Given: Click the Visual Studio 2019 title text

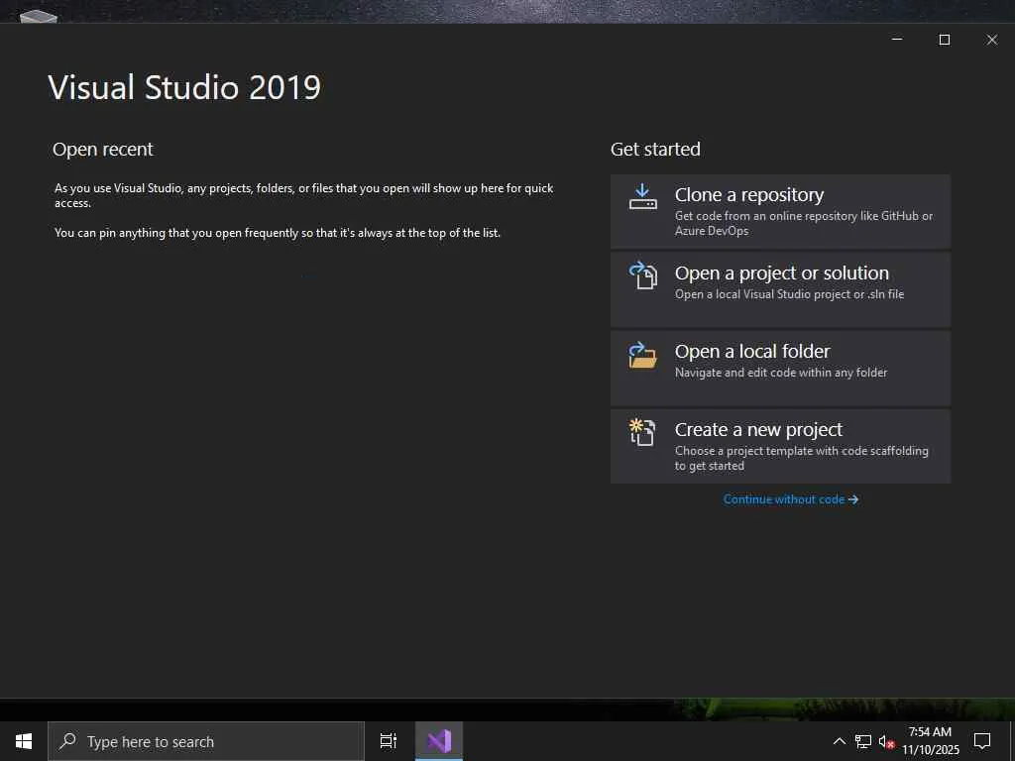Looking at the screenshot, I should click(184, 87).
